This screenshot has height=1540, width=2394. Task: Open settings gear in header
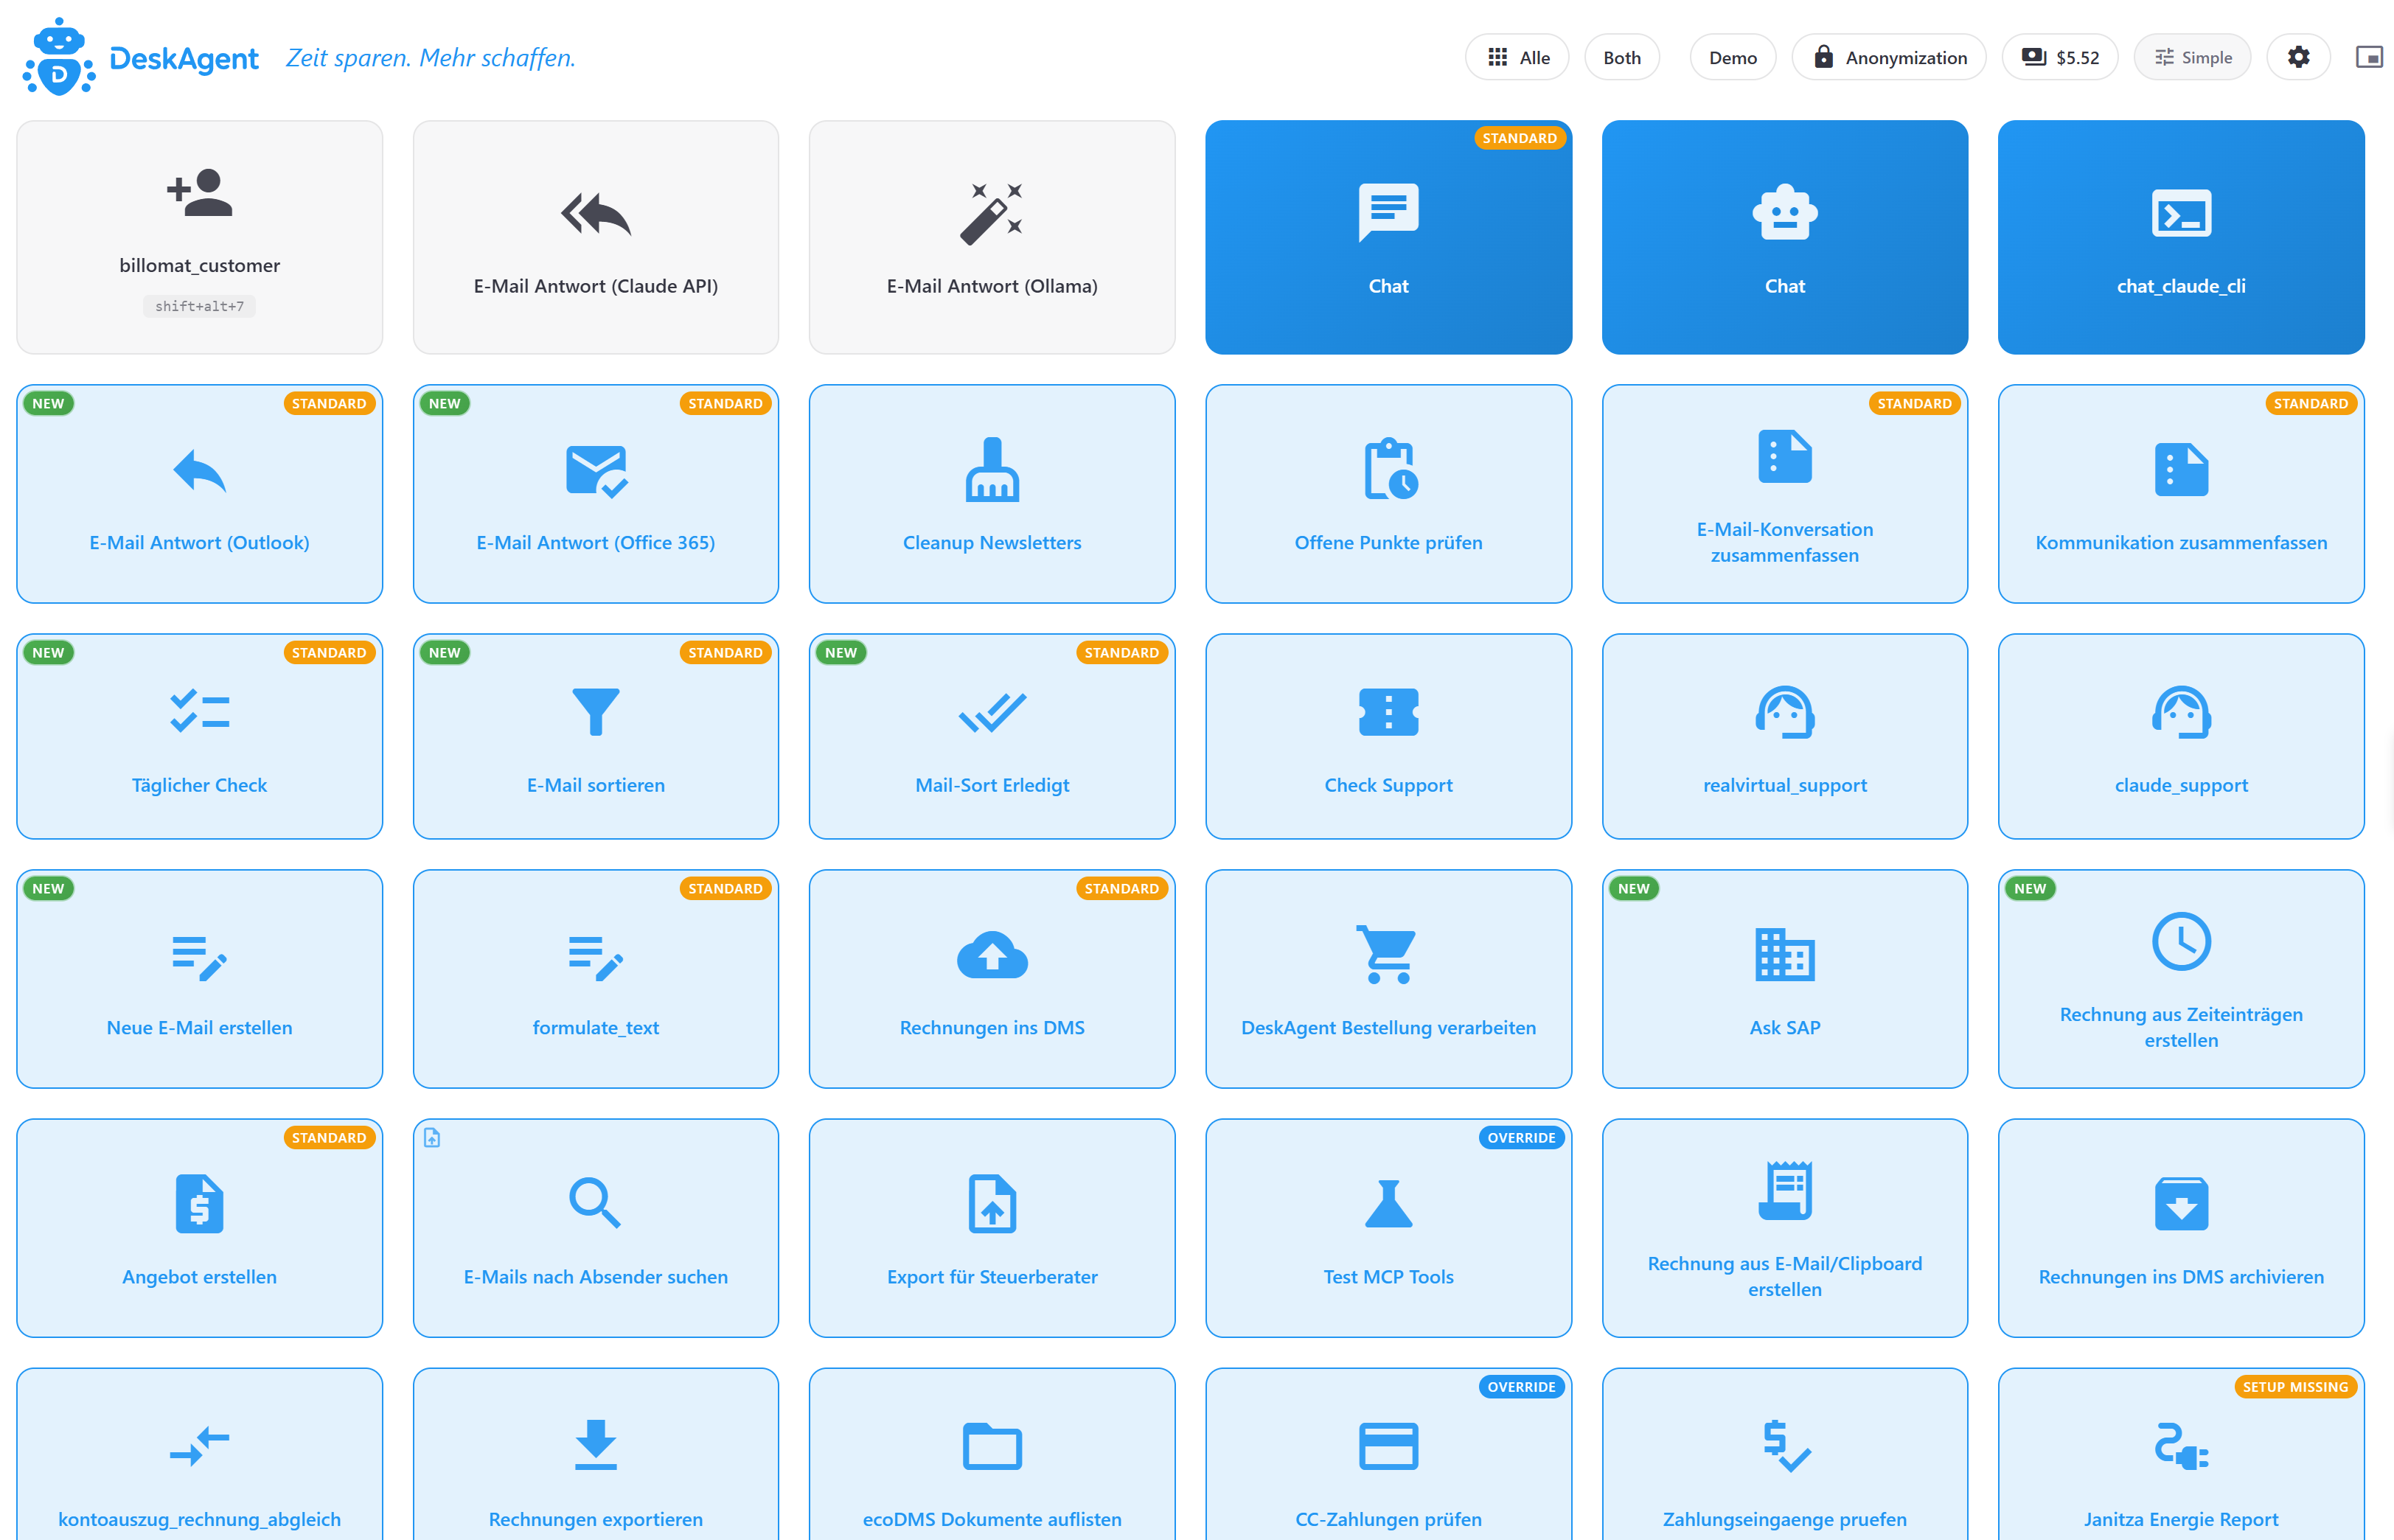pos(2298,57)
